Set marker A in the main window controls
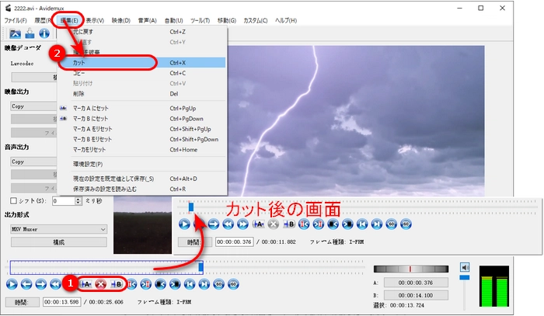This screenshot has width=544, height=316. pyautogui.click(x=86, y=284)
